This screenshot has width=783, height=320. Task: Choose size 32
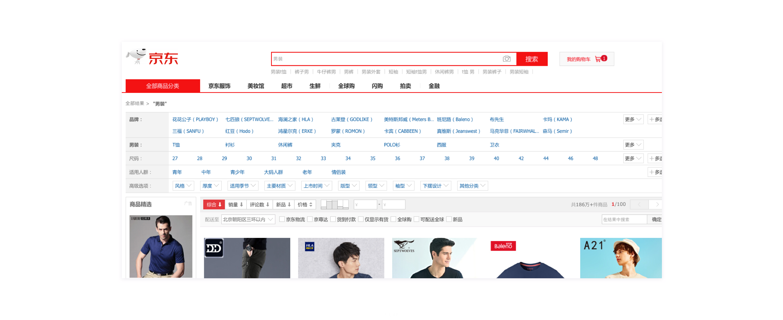[x=299, y=158]
